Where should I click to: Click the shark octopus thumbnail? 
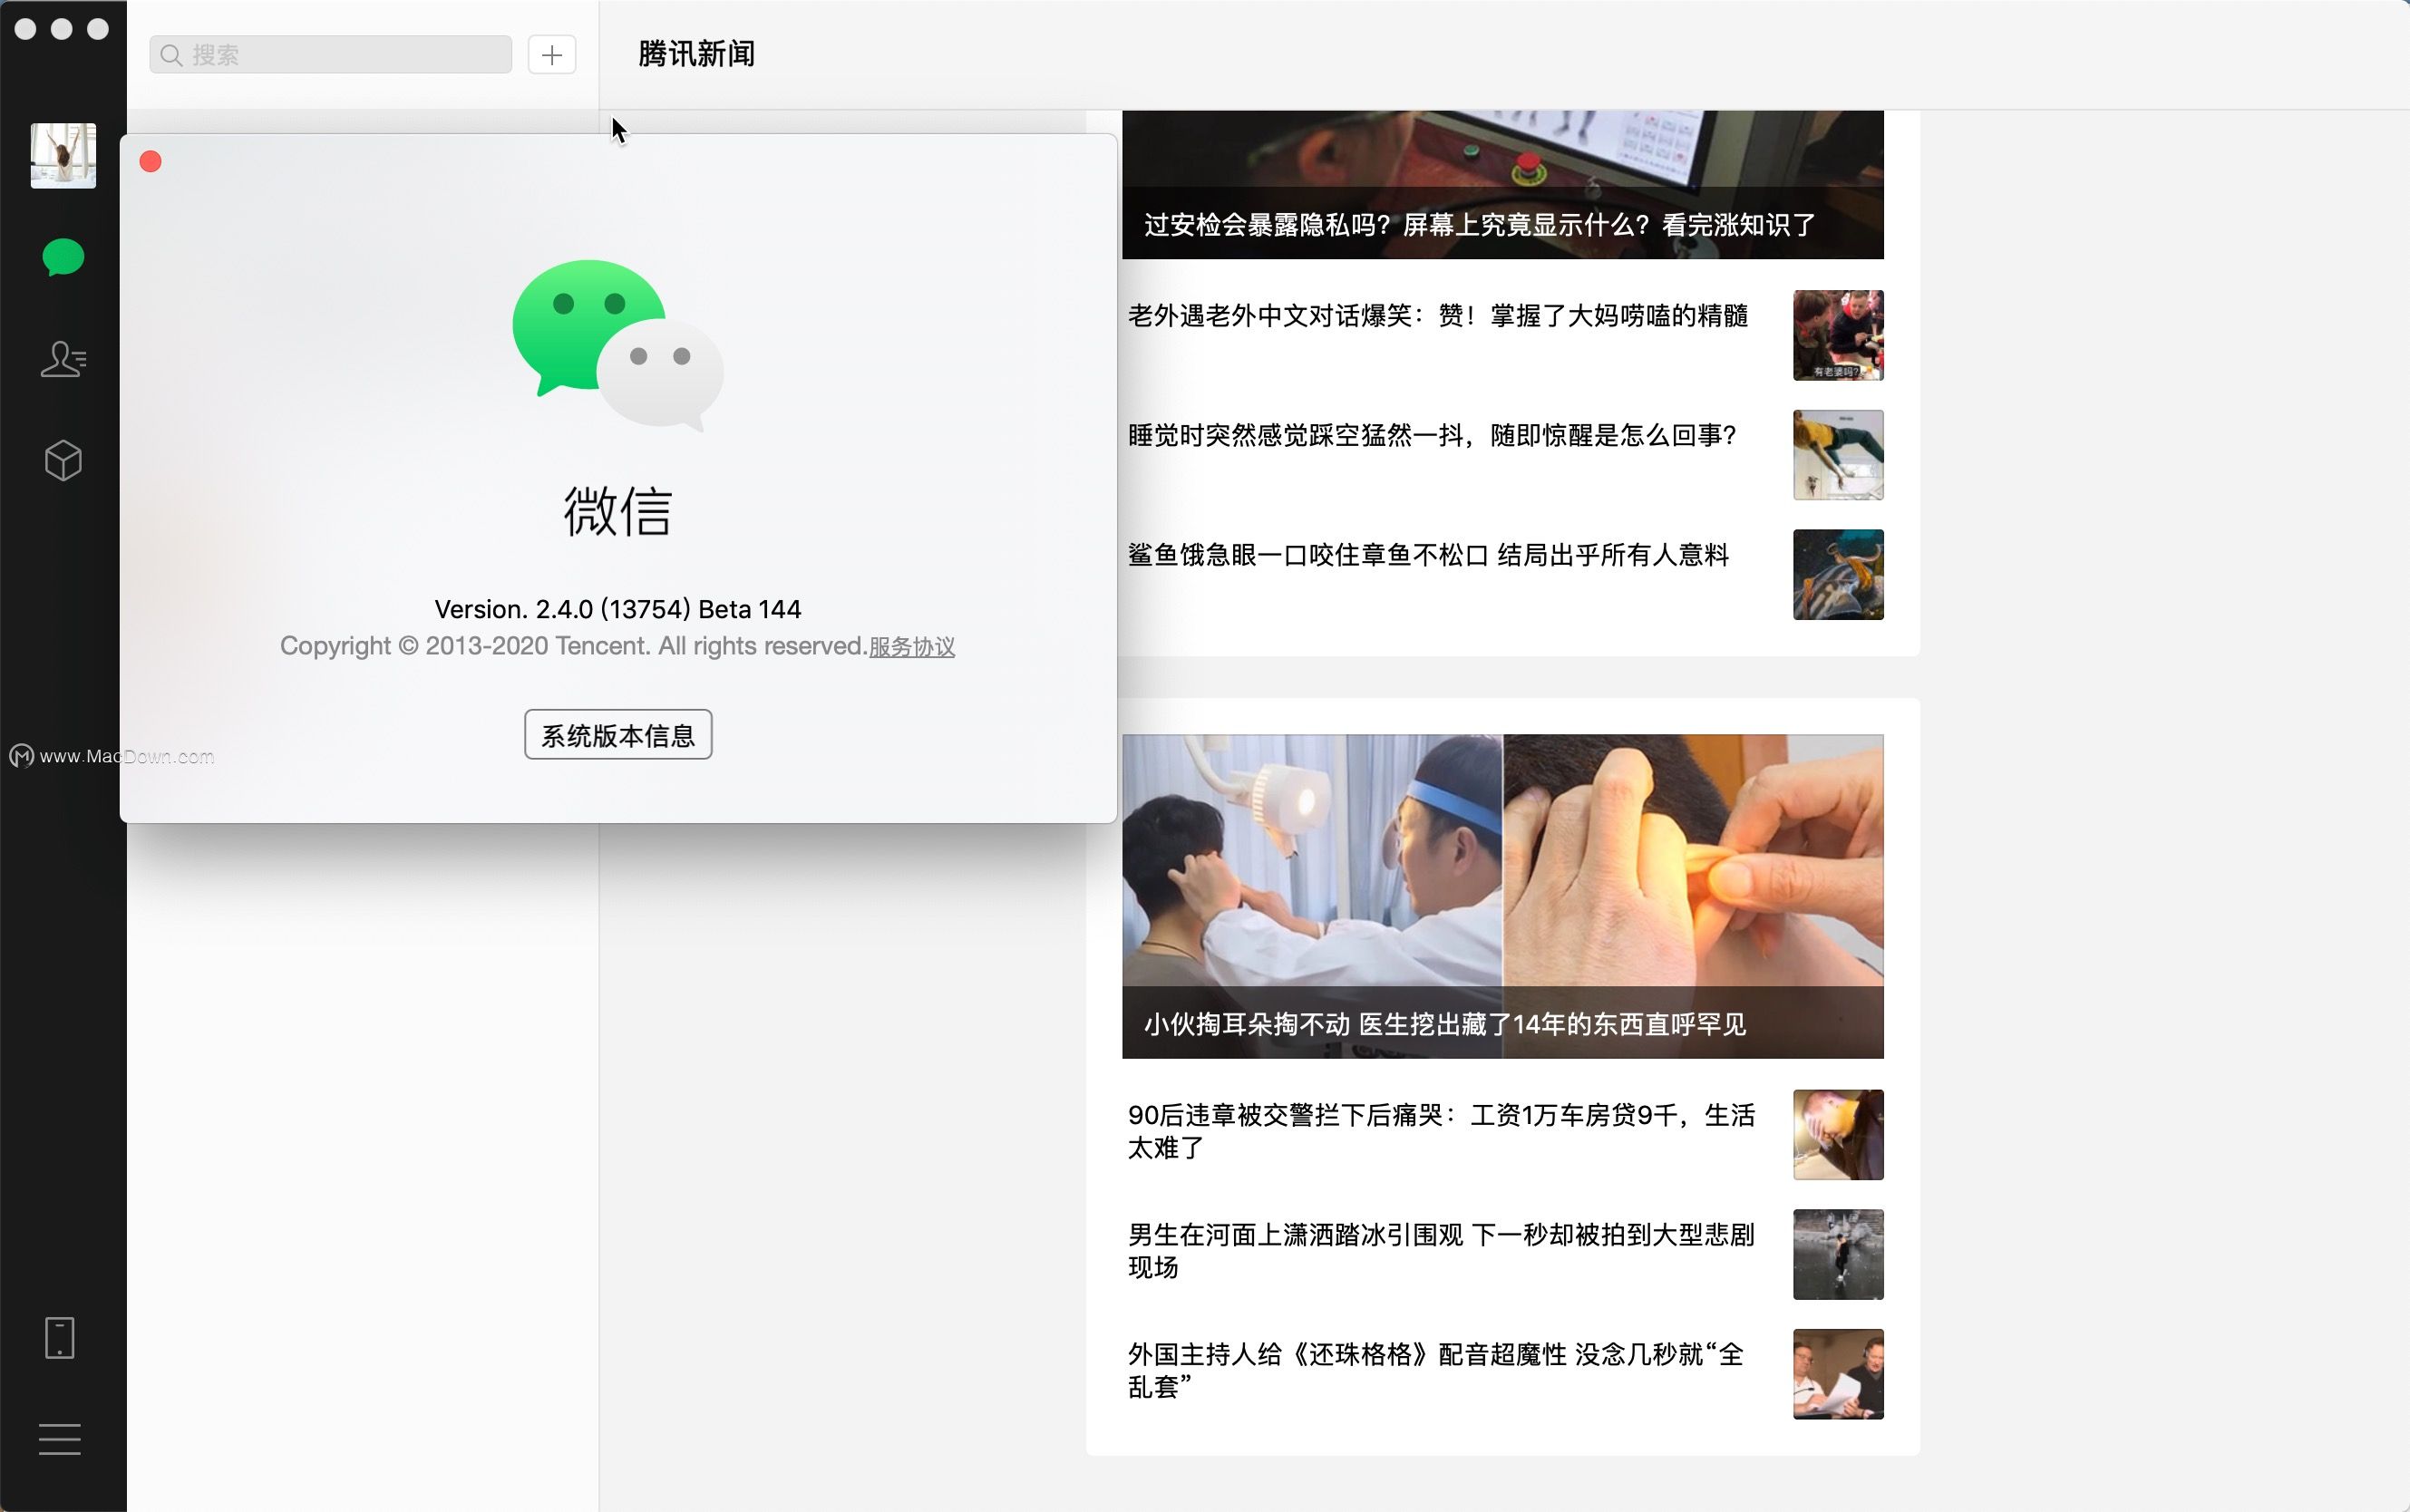click(1838, 575)
